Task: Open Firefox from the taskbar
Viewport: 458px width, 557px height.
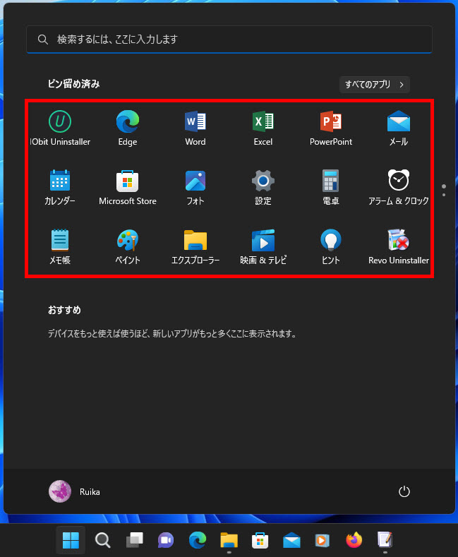Action: [x=354, y=540]
